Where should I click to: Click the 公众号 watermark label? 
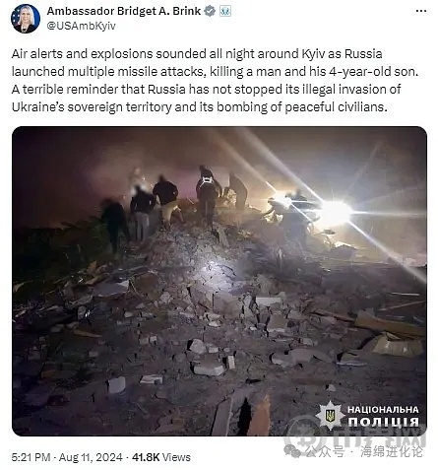[326, 452]
